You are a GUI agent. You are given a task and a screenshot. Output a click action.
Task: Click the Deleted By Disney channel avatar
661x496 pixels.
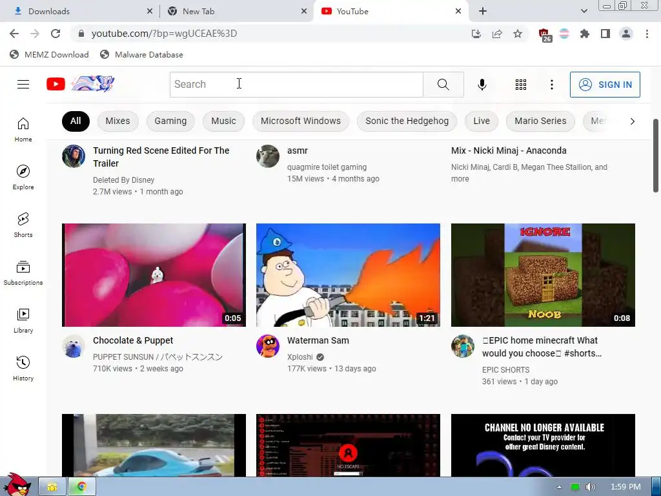(74, 156)
